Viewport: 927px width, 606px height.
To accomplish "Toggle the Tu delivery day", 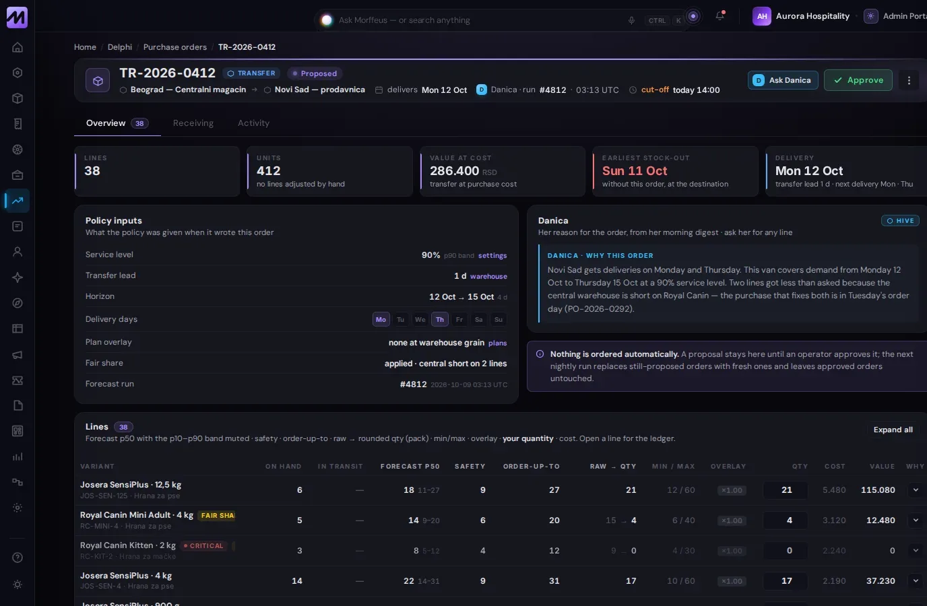I will (x=400, y=319).
